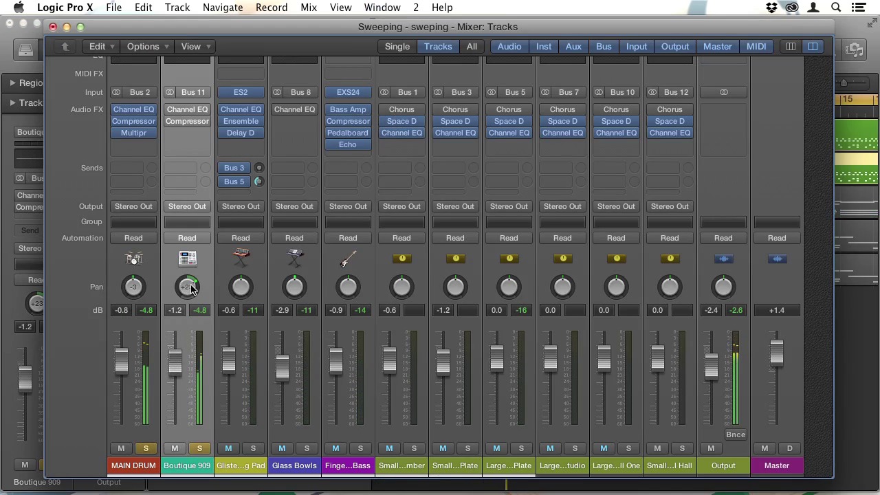This screenshot has height=495, width=880.
Task: Open the mixer Edit dropdown menu
Action: tap(101, 47)
